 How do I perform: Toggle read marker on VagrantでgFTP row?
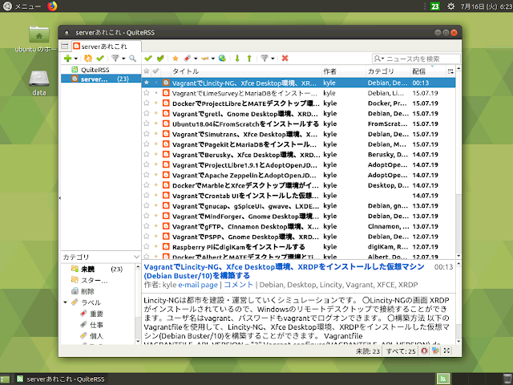(156, 226)
